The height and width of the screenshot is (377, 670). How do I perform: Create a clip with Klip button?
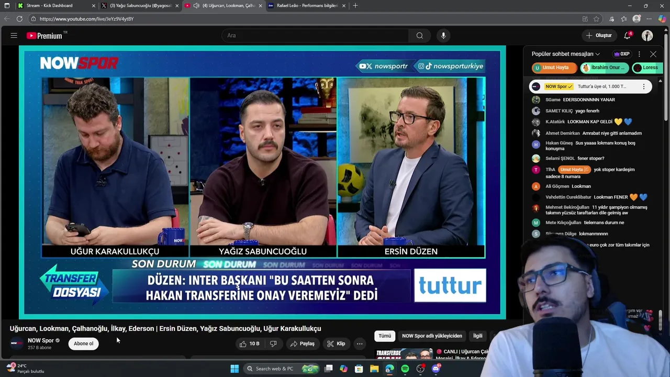[336, 343]
